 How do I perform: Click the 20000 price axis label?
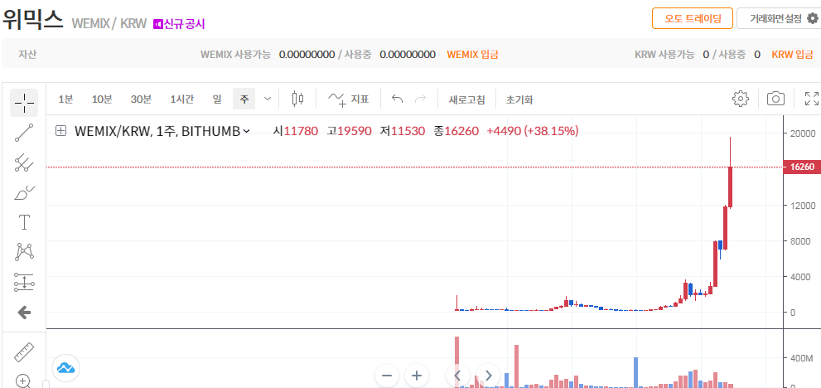click(802, 133)
